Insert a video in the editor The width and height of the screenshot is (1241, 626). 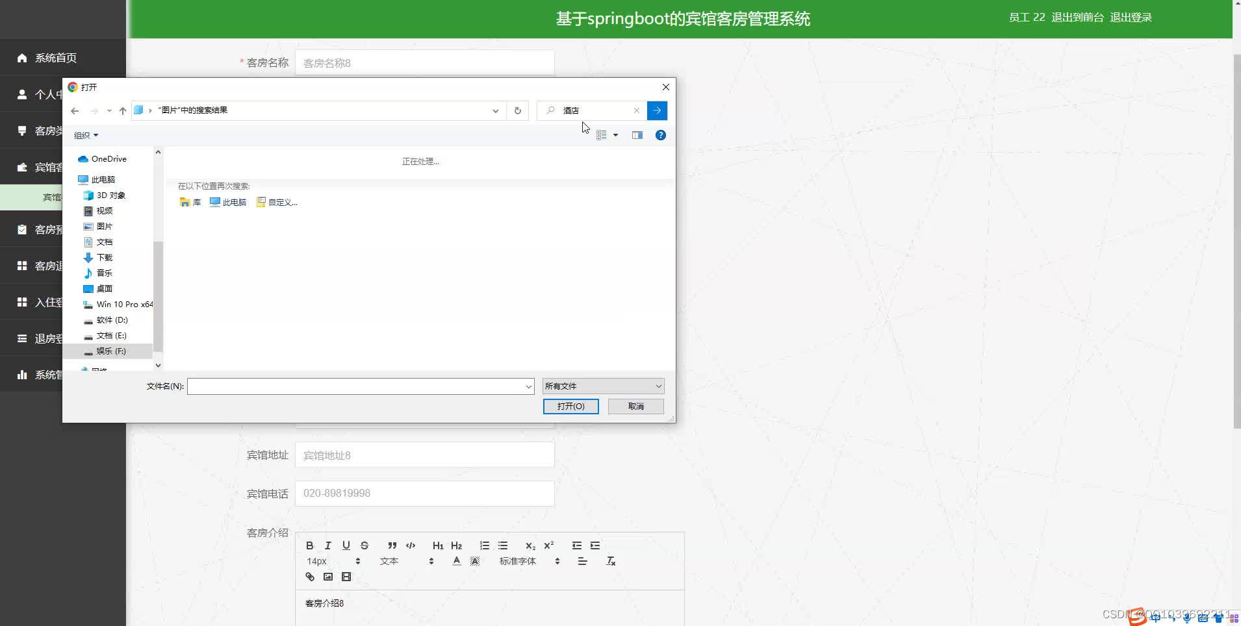[346, 577]
